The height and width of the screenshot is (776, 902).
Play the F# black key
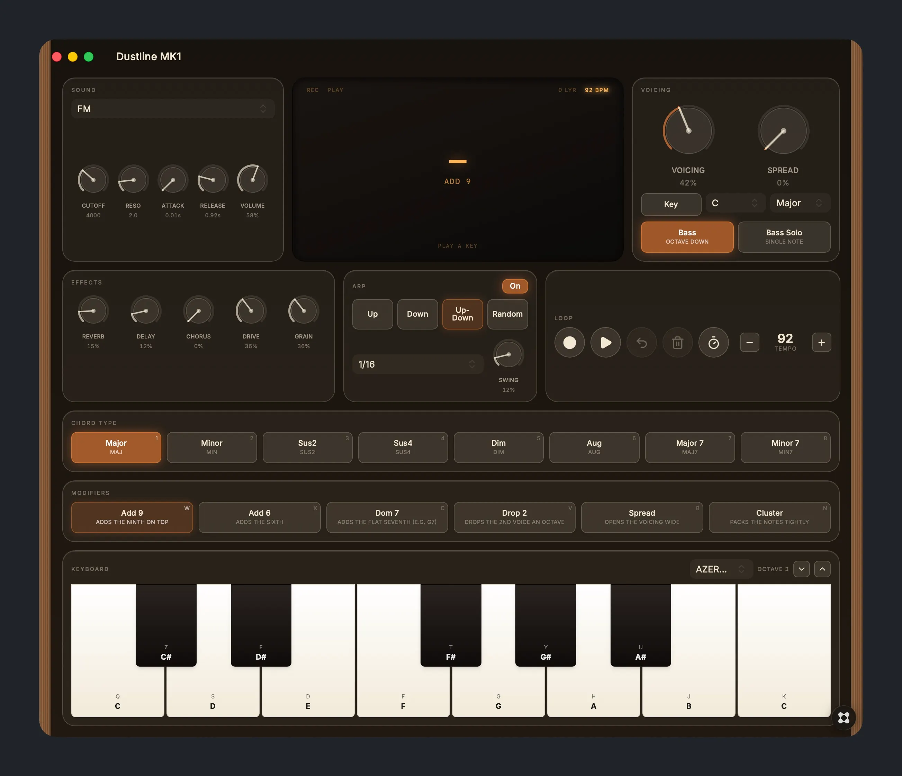(451, 625)
